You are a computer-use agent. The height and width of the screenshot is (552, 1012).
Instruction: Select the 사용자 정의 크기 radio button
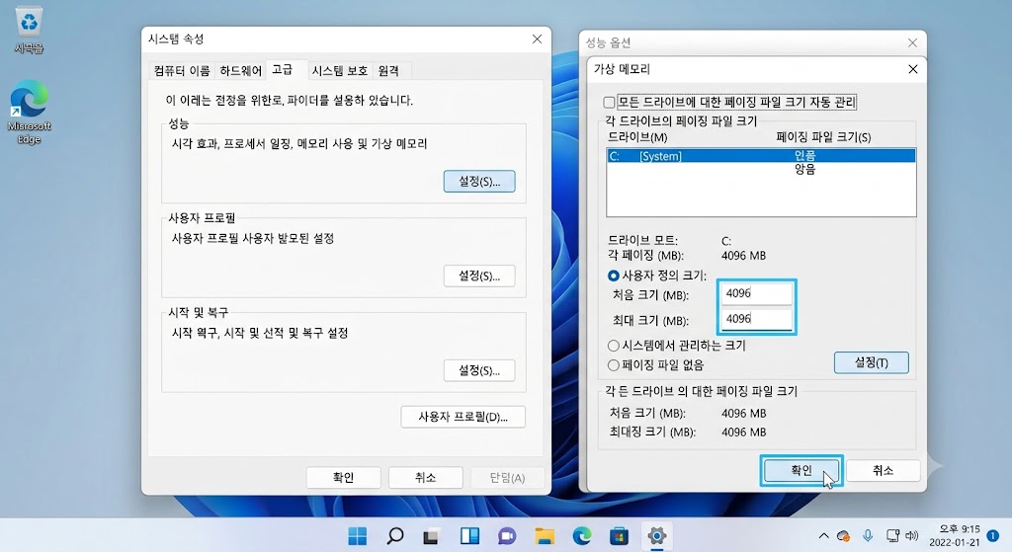[x=613, y=276]
